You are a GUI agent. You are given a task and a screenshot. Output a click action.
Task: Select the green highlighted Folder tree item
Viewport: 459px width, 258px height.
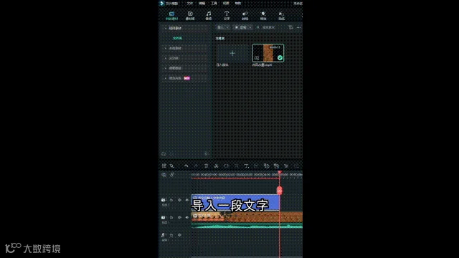point(177,38)
